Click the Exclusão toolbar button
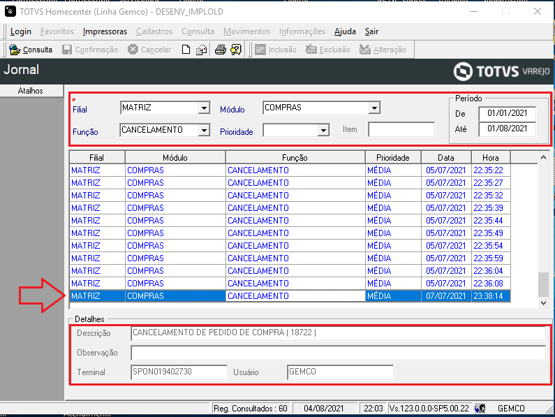The height and width of the screenshot is (417, 555). [x=328, y=50]
